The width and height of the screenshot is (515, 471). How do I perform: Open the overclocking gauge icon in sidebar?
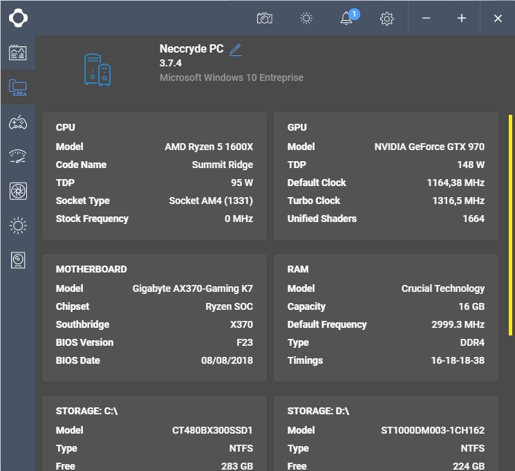17,156
